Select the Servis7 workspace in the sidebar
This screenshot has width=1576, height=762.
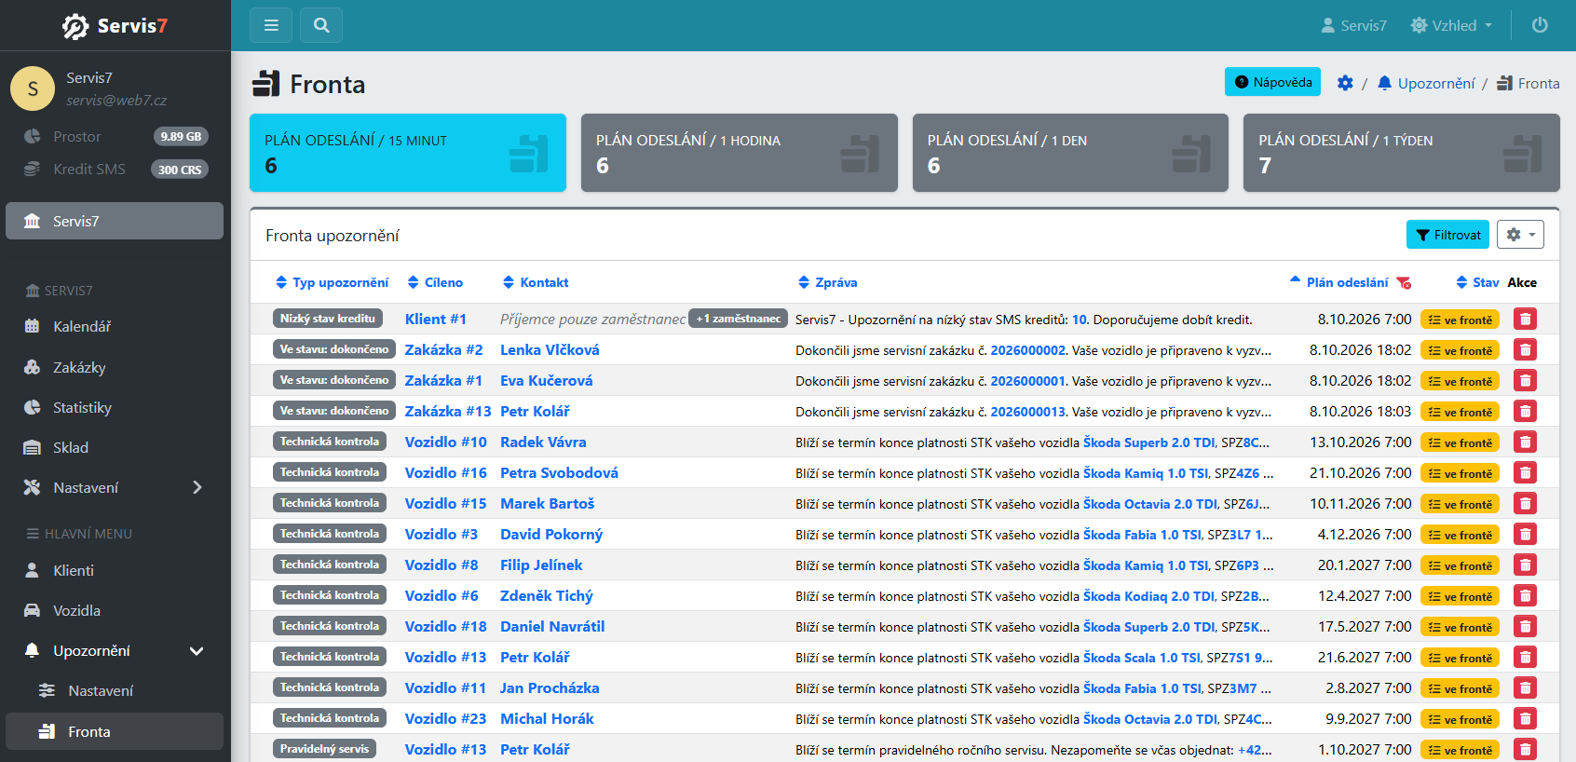coord(115,221)
